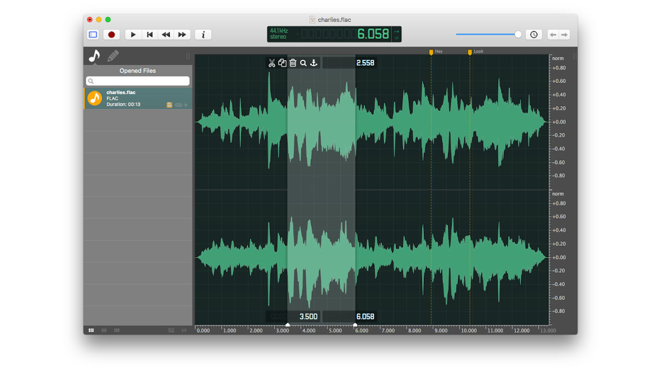Click the bottom channel norm label
661x371 pixels.
(x=558, y=194)
